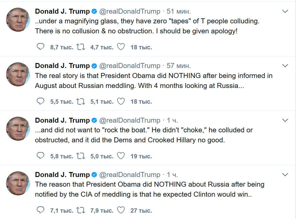Screen dimensions: 296x219
Task: Retweet the 'rock the boat' tweet
Action: (81, 156)
